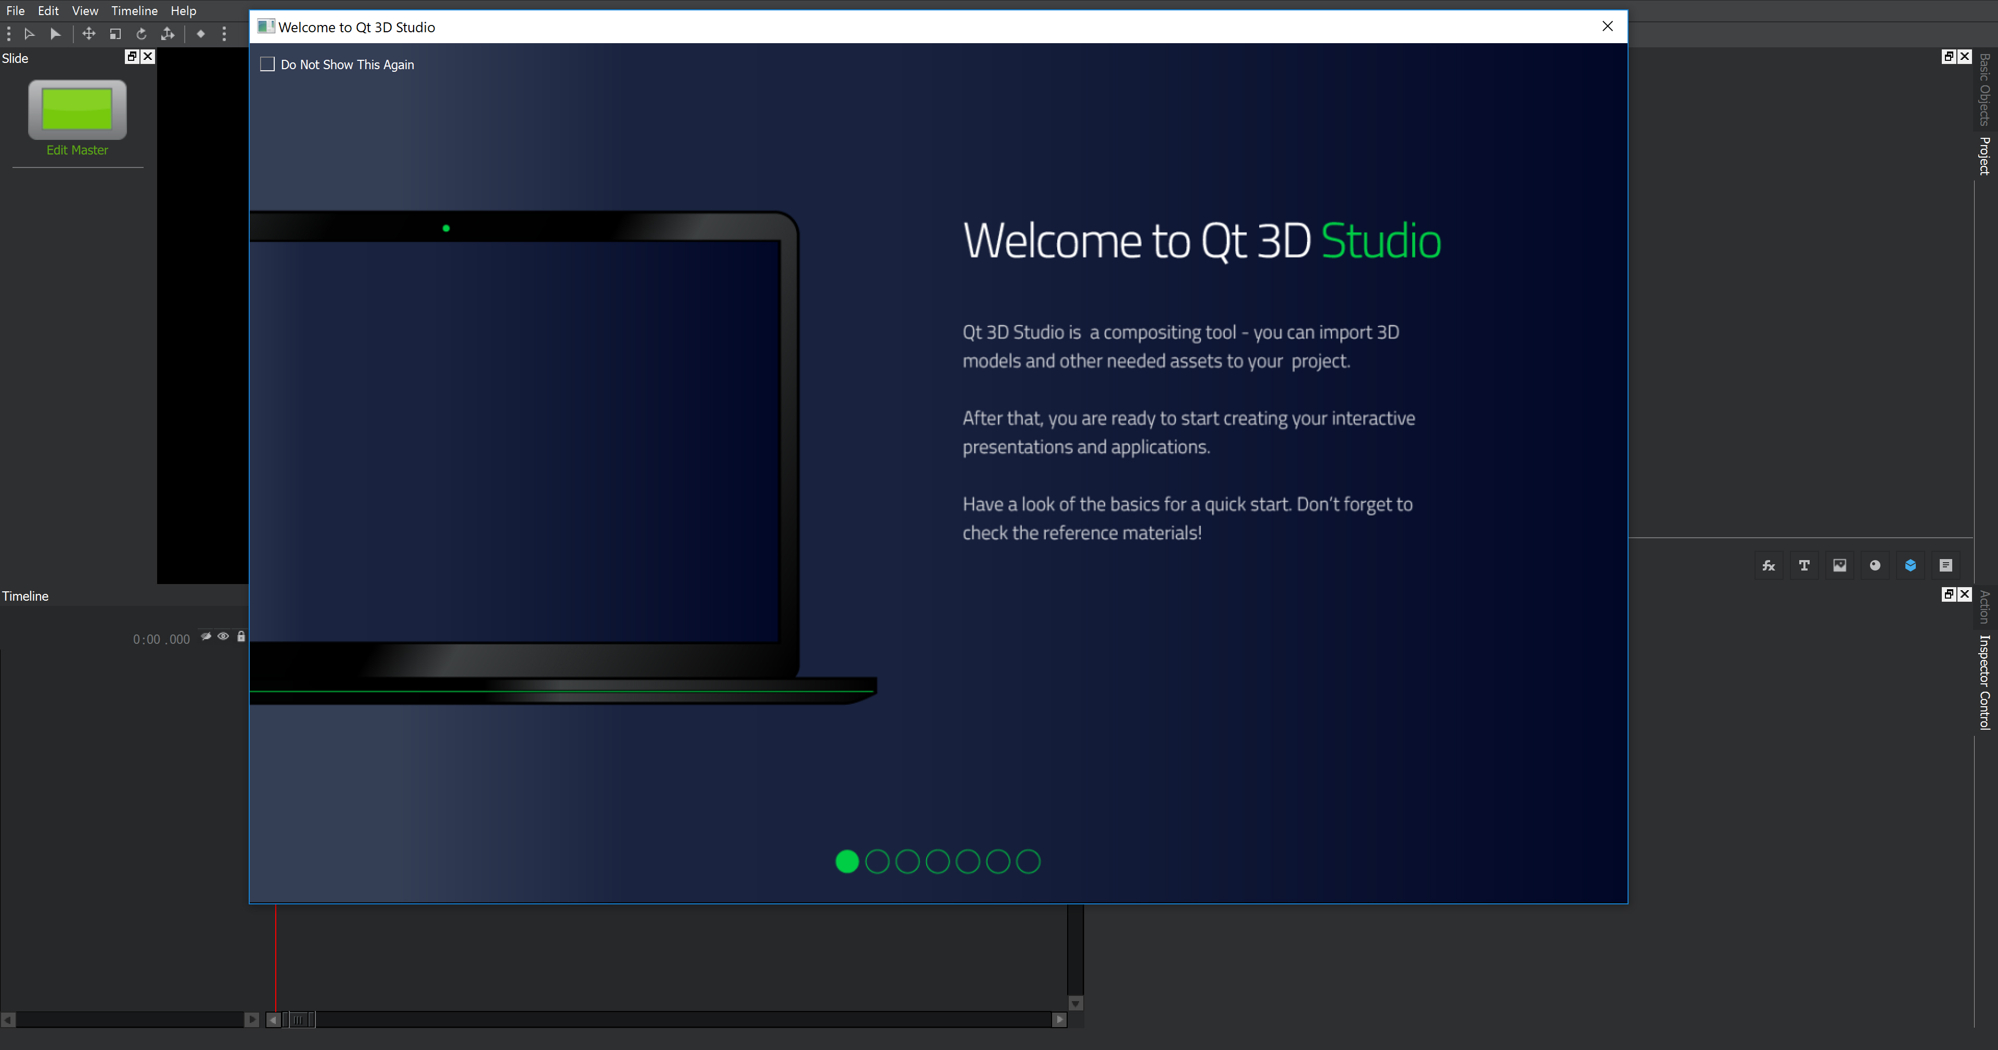The image size is (1998, 1050).
Task: Select the Rotate tool in toolbar
Action: (x=141, y=33)
